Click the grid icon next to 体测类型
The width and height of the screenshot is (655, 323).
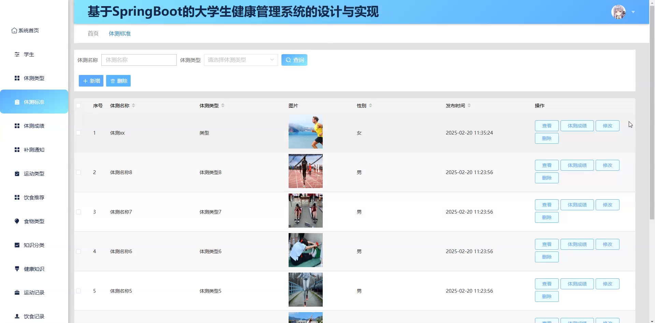tap(17, 78)
